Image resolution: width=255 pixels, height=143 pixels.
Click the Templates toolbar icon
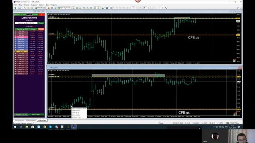112,8
